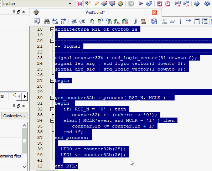Click the Stop processing icon
Screen dimensions: 212x171
[131, 4]
